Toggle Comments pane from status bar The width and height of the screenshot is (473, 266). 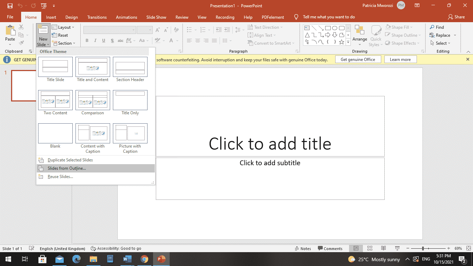[330, 248]
